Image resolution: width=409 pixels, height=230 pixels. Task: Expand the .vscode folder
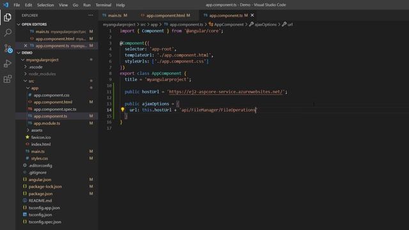point(26,66)
